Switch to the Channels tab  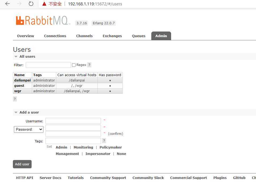(84, 36)
